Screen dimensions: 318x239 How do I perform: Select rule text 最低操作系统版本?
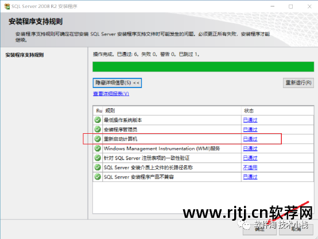[123, 120]
